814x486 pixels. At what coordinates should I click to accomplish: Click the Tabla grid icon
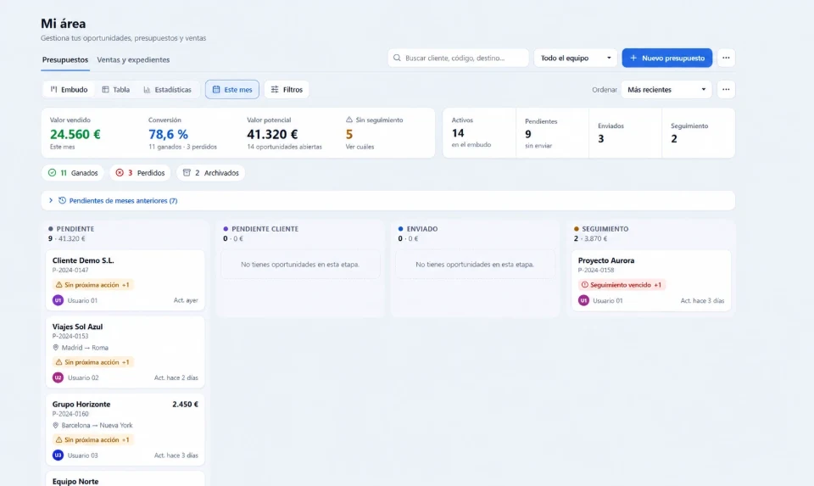[105, 89]
